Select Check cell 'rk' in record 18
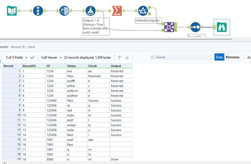 pos(98,154)
